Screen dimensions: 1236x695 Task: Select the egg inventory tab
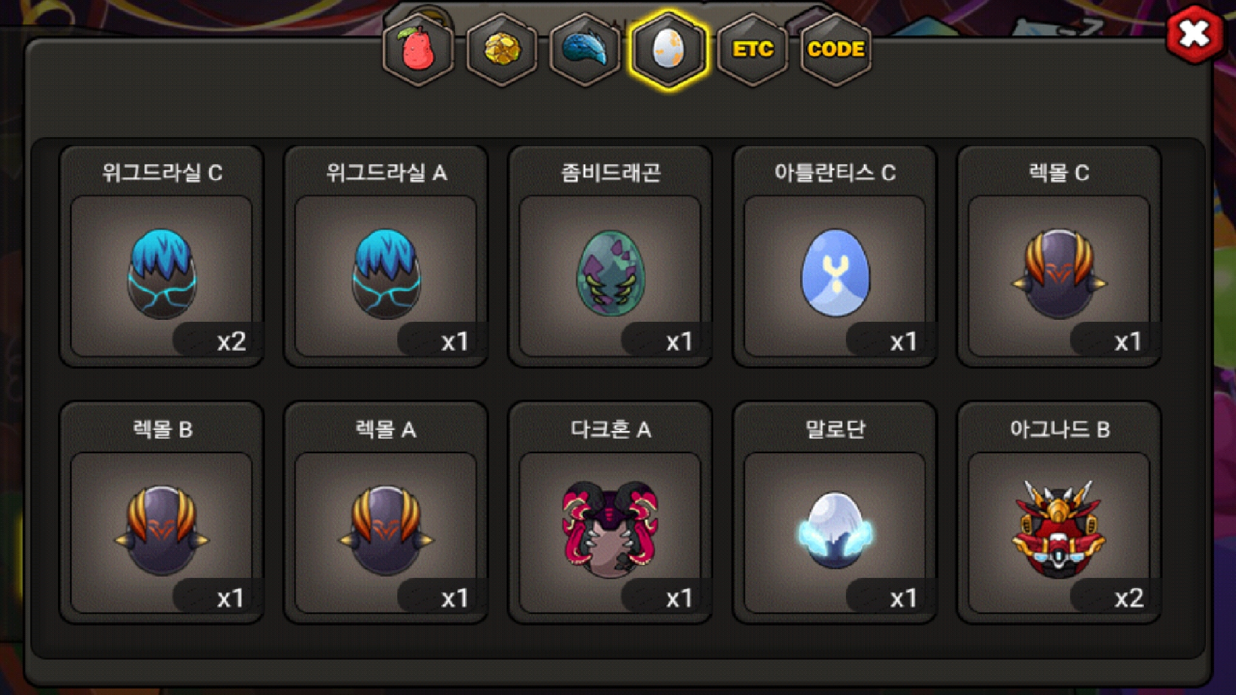(x=669, y=50)
